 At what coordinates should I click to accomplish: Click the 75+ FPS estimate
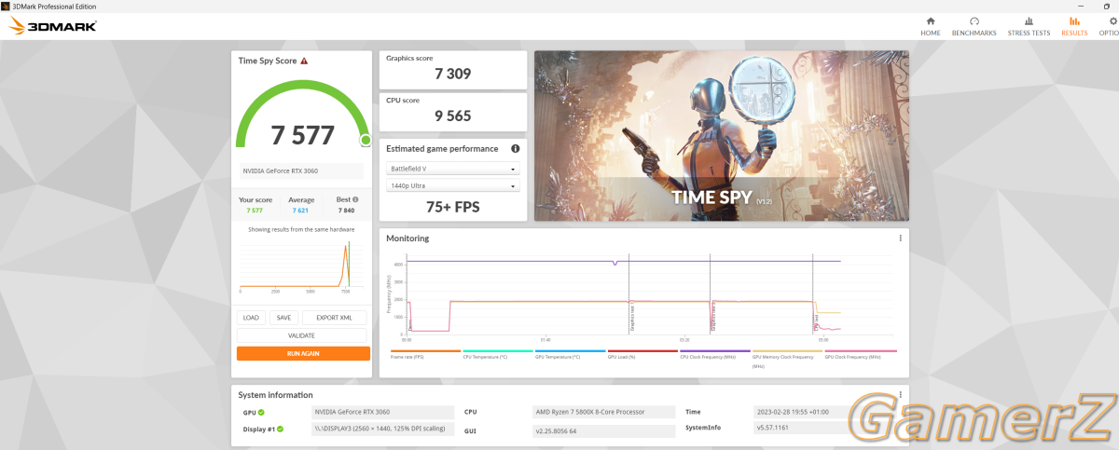(453, 207)
